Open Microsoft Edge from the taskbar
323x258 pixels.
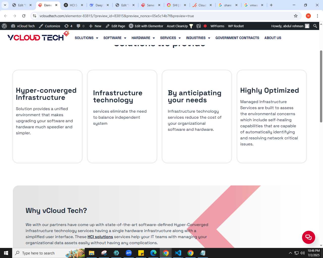pos(153,253)
